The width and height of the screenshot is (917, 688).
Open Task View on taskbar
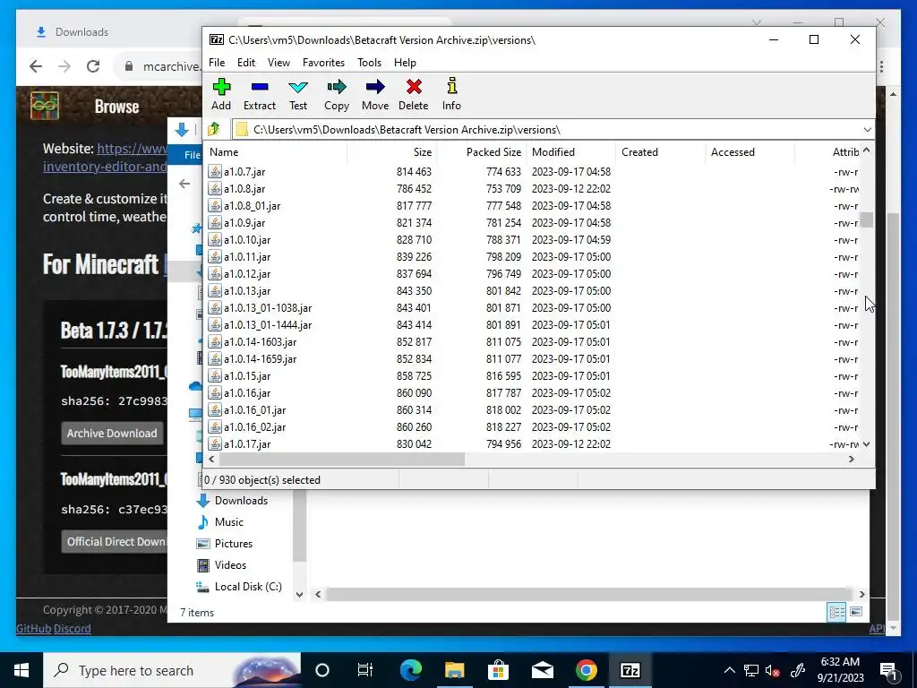[x=365, y=670]
